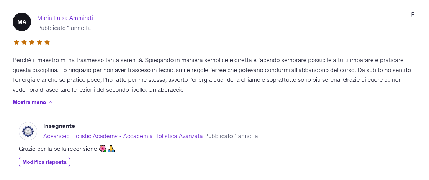Click the flower emoji in the reply
The height and width of the screenshot is (180, 429).
(102, 149)
